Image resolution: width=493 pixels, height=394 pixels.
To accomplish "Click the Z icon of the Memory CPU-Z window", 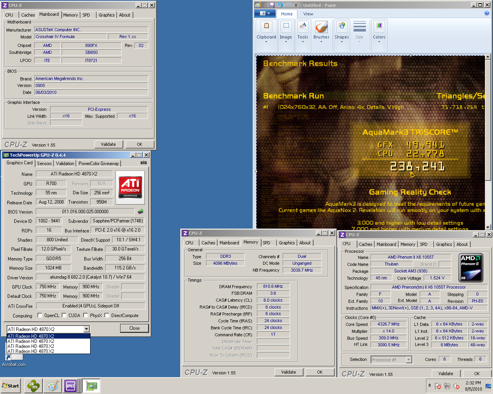I will tap(185, 233).
